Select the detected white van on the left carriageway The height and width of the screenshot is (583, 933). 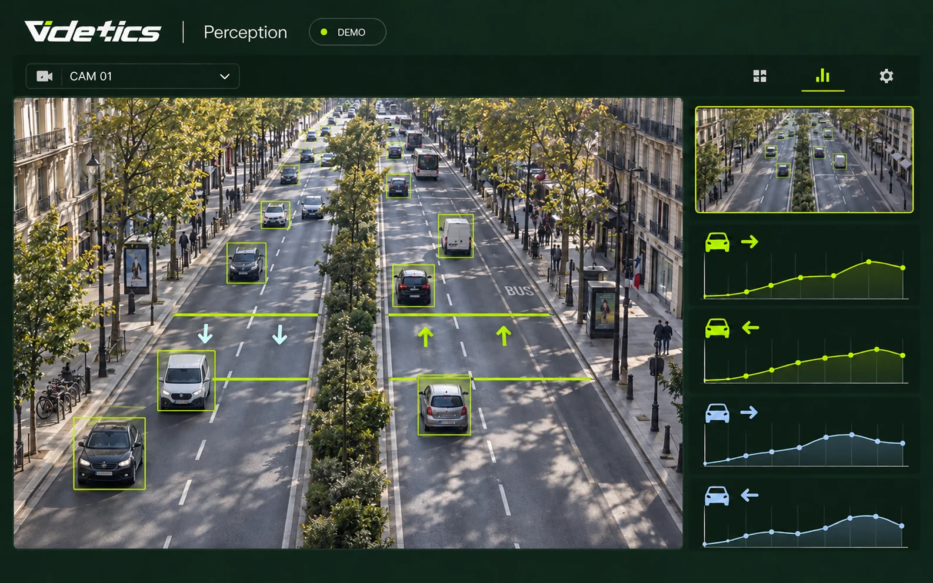[x=186, y=381]
